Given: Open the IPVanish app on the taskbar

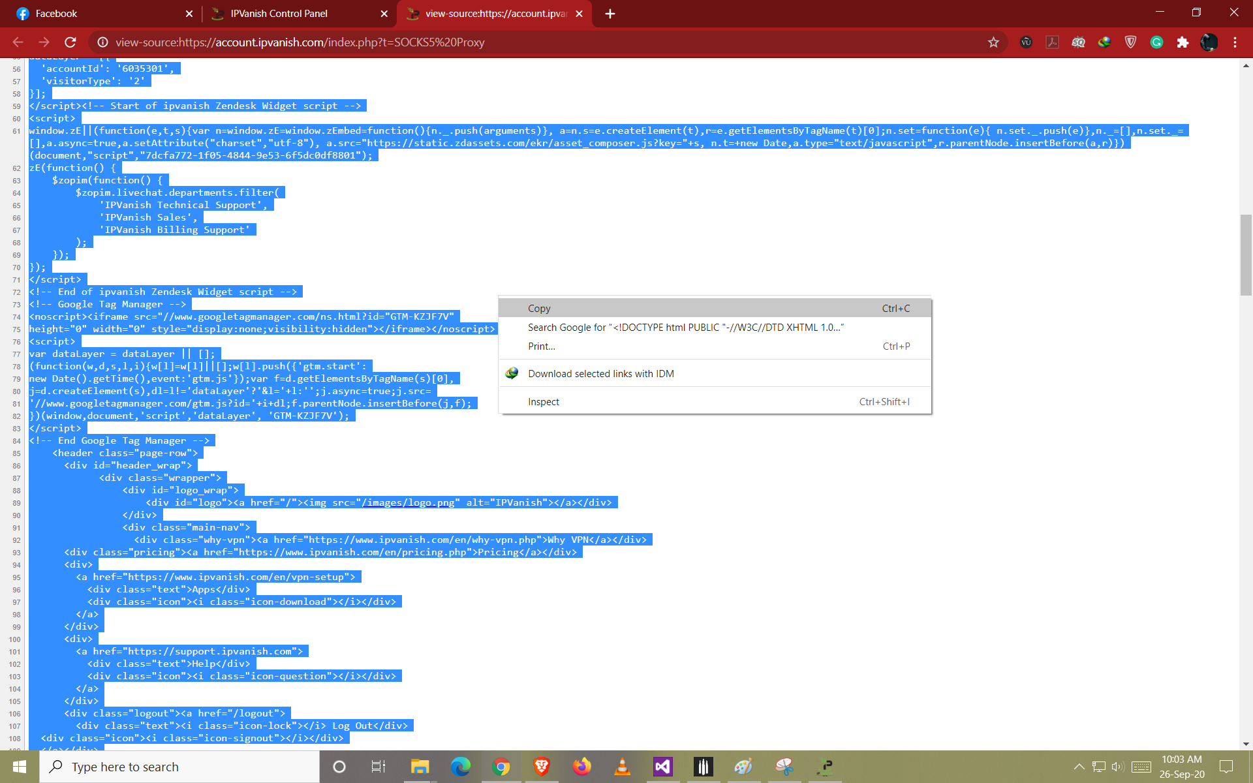Looking at the screenshot, I should click(825, 767).
